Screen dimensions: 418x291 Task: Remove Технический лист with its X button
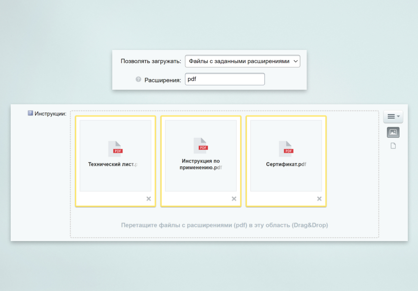point(148,198)
